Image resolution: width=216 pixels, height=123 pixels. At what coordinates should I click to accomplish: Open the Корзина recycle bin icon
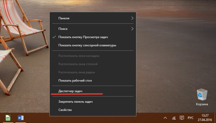202,95
